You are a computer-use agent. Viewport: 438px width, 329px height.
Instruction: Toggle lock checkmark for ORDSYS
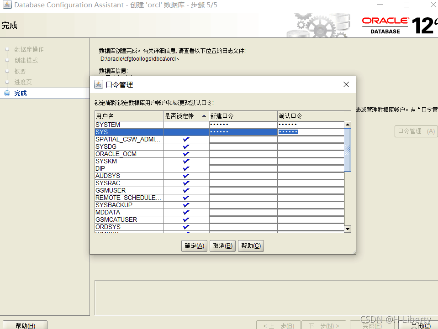pos(186,227)
